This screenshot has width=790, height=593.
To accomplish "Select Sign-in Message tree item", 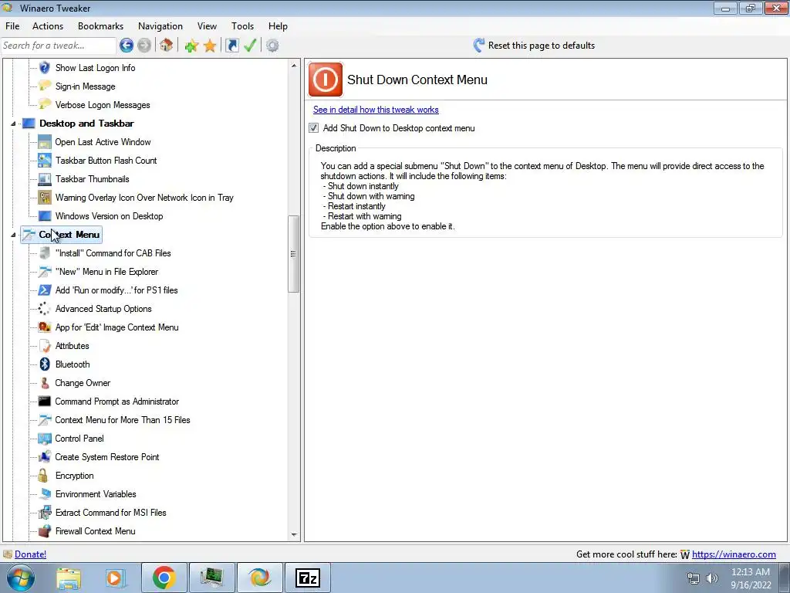I will (x=85, y=86).
